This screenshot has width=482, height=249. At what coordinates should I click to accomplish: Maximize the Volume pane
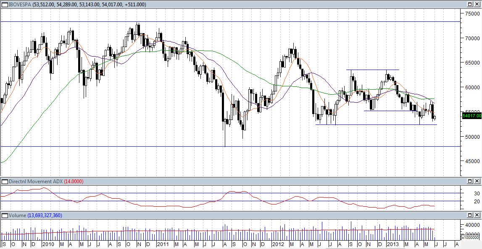pyautogui.click(x=470, y=215)
